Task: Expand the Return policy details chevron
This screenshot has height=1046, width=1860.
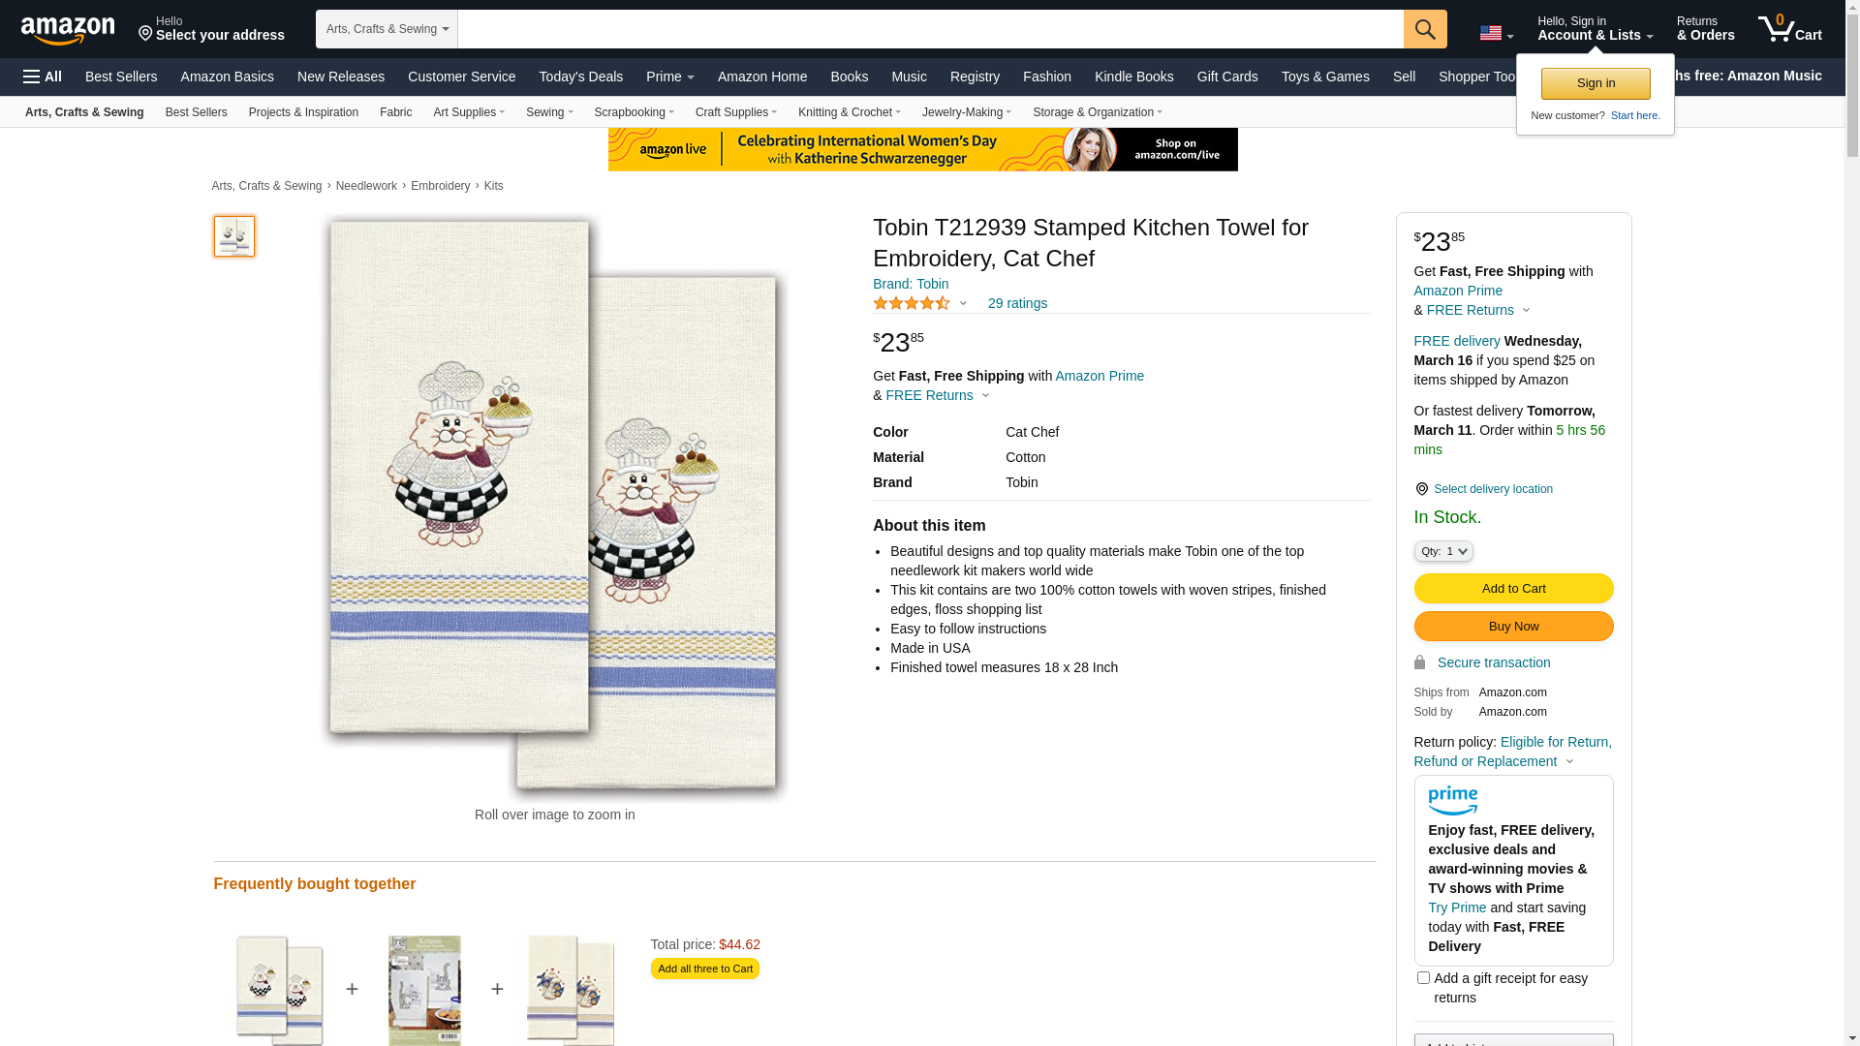Action: click(x=1569, y=761)
